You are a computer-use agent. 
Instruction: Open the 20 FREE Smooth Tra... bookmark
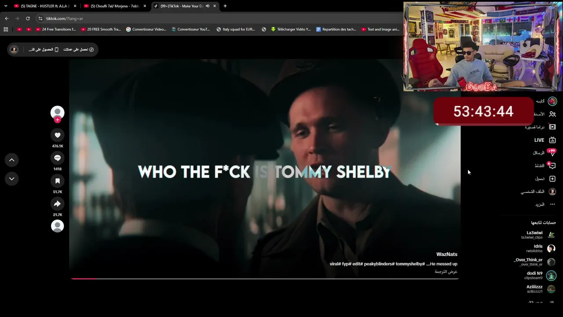[x=101, y=29]
